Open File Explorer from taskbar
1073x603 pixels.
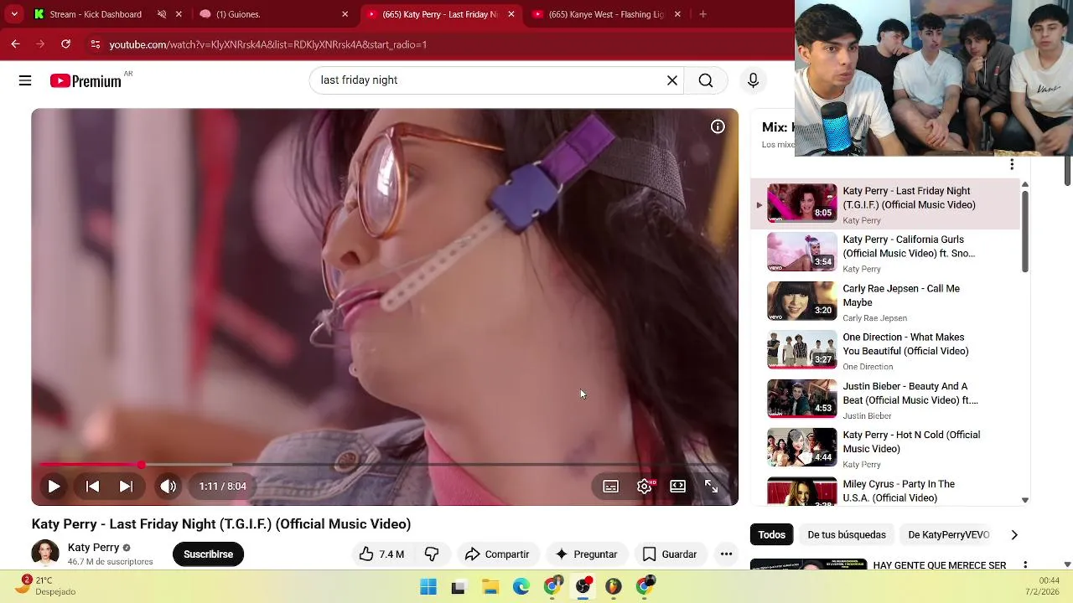tap(490, 587)
